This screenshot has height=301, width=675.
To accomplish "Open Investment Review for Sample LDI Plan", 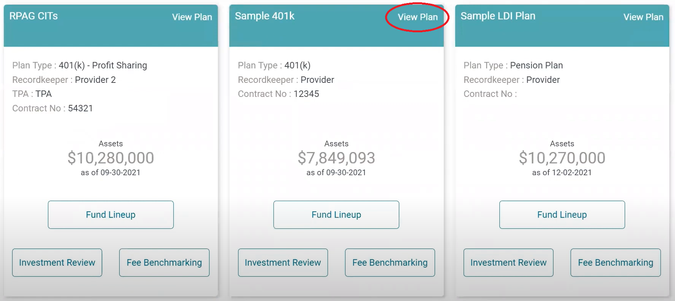I will pyautogui.click(x=508, y=262).
